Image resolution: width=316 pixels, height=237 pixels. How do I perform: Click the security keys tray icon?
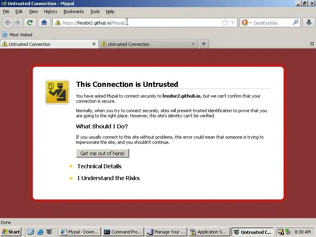click(280, 232)
